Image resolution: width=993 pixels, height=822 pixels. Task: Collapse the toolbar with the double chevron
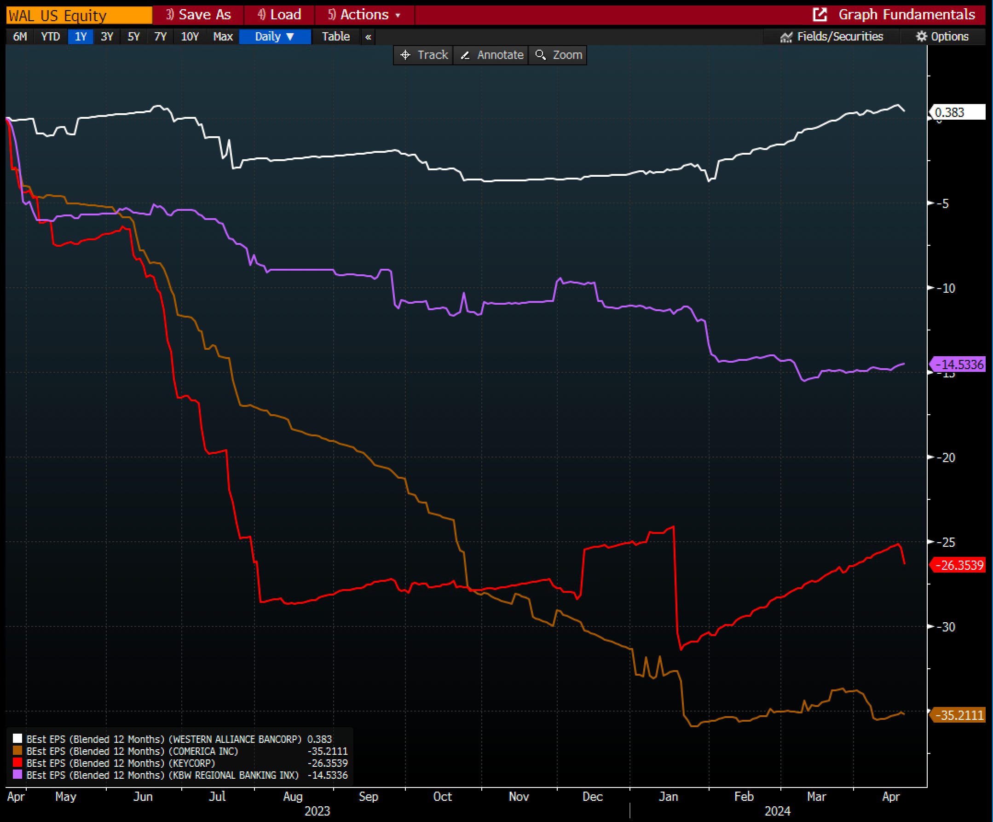369,37
